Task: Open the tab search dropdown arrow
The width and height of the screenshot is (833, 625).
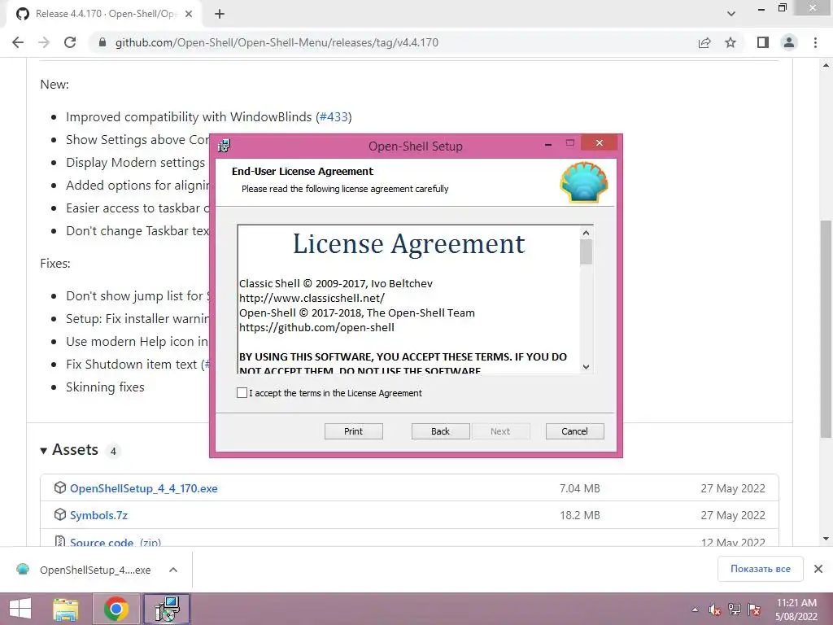Action: pyautogui.click(x=731, y=14)
